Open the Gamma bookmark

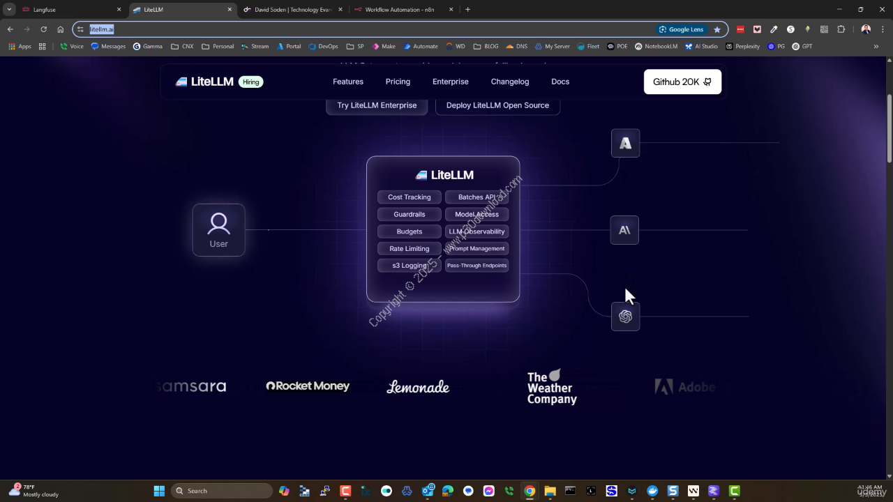coord(148,47)
